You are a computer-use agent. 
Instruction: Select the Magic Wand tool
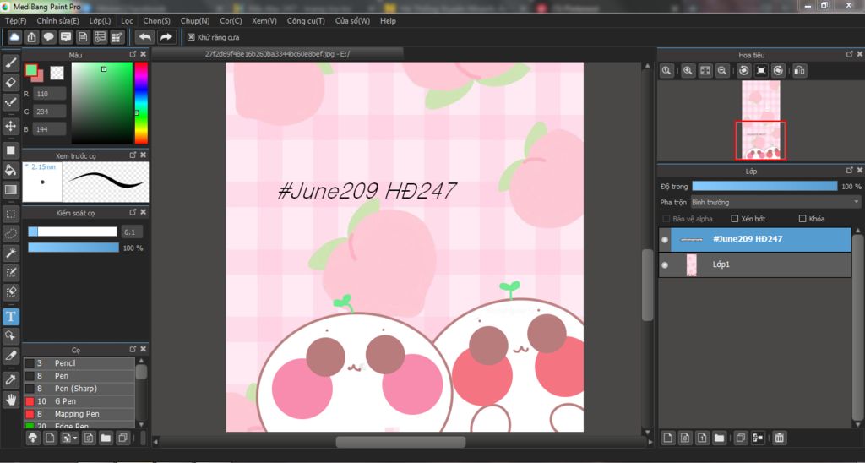(x=10, y=253)
